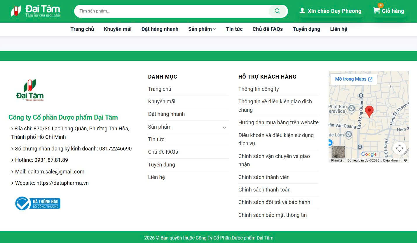The image size is (417, 243).
Task: Open Chính sách thanh toán link
Action: click(x=264, y=190)
